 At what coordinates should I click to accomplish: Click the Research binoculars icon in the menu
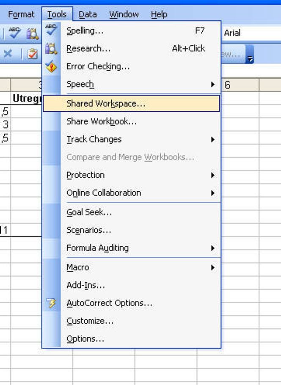51,49
